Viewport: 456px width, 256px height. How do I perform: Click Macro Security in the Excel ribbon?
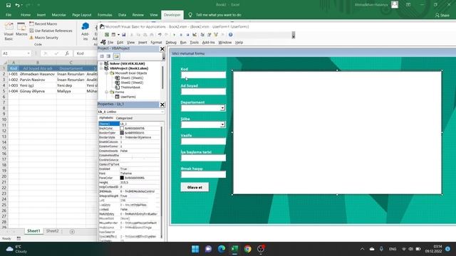[x=44, y=38]
